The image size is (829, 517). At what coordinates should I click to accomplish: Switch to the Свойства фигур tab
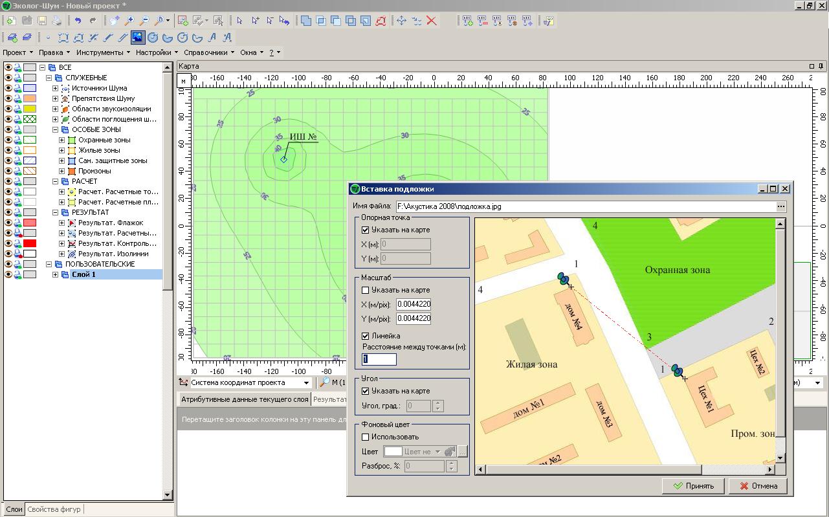54,509
